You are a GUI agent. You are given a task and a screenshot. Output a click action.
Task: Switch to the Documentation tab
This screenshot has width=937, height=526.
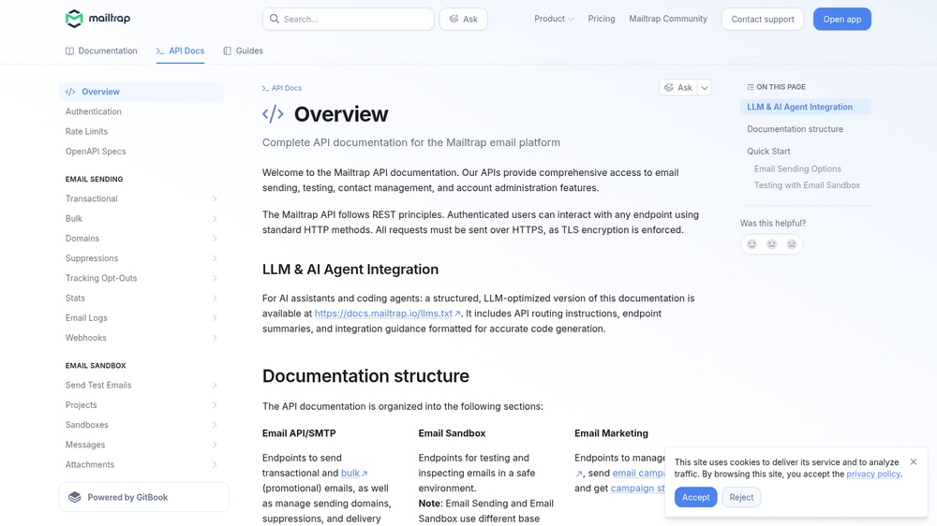[x=101, y=51]
